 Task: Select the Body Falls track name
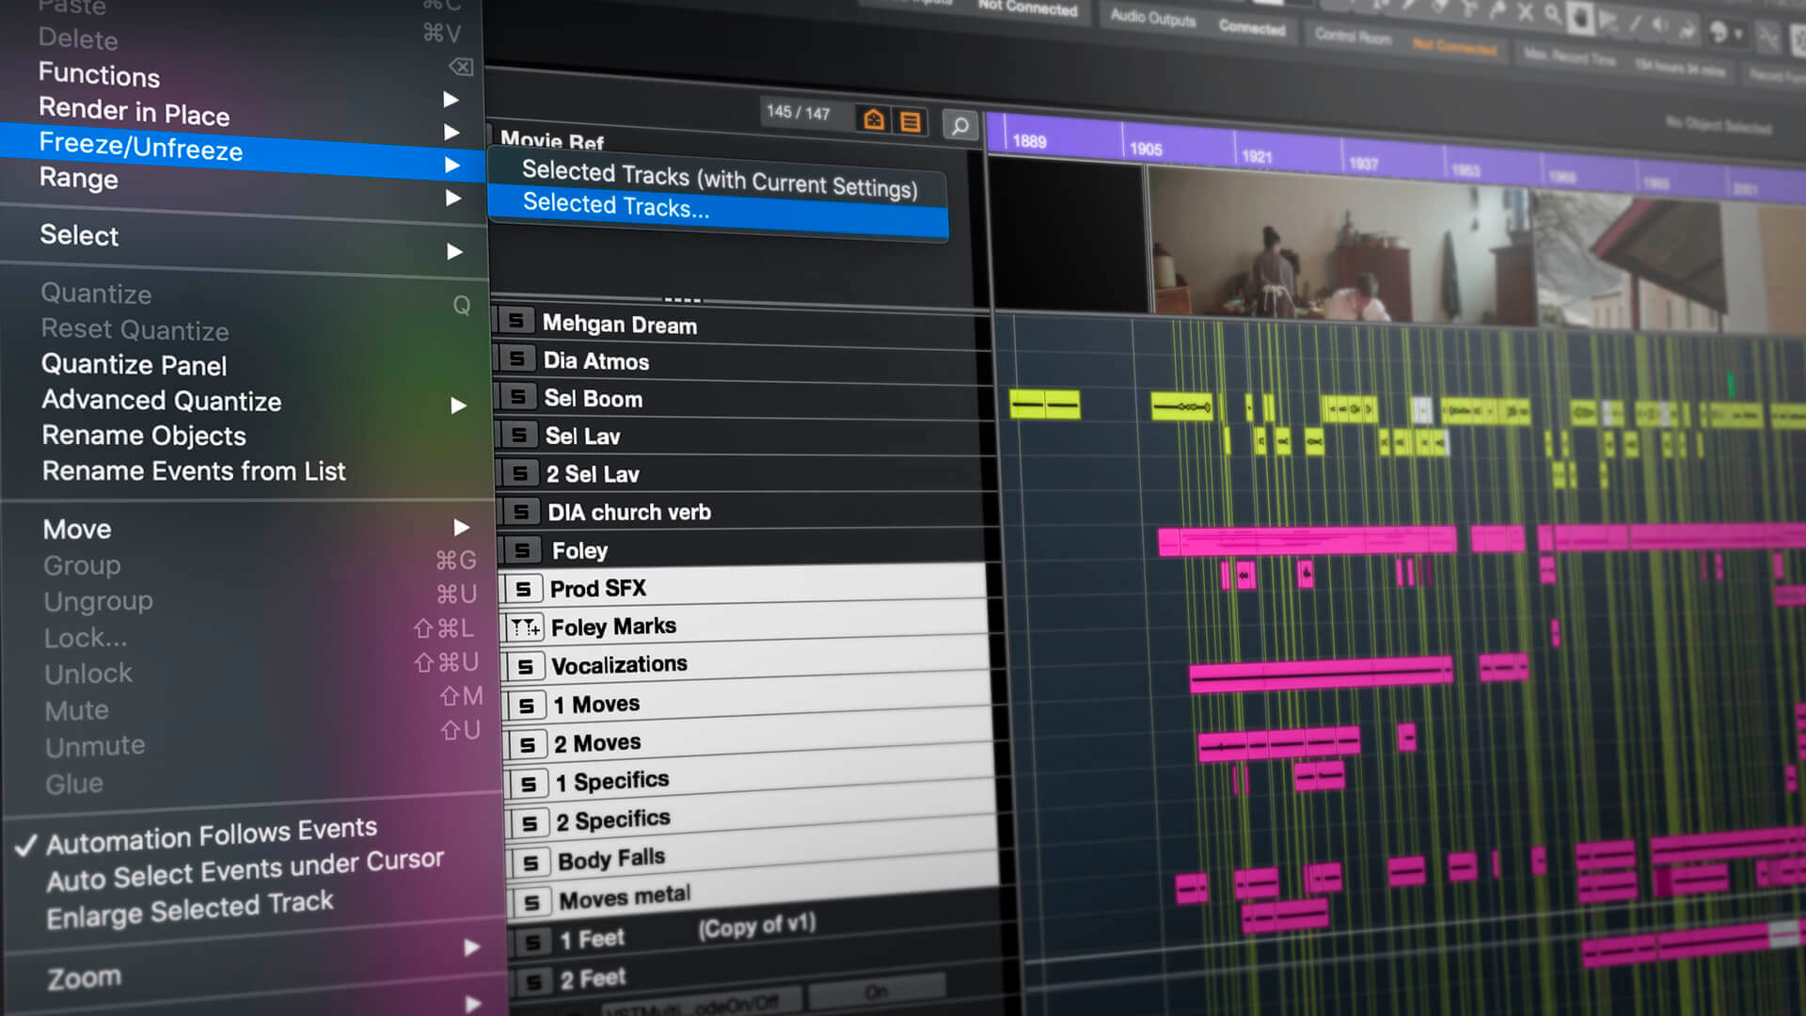tap(611, 859)
